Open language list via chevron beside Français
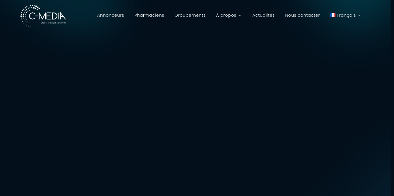This screenshot has width=394, height=196. (x=359, y=16)
